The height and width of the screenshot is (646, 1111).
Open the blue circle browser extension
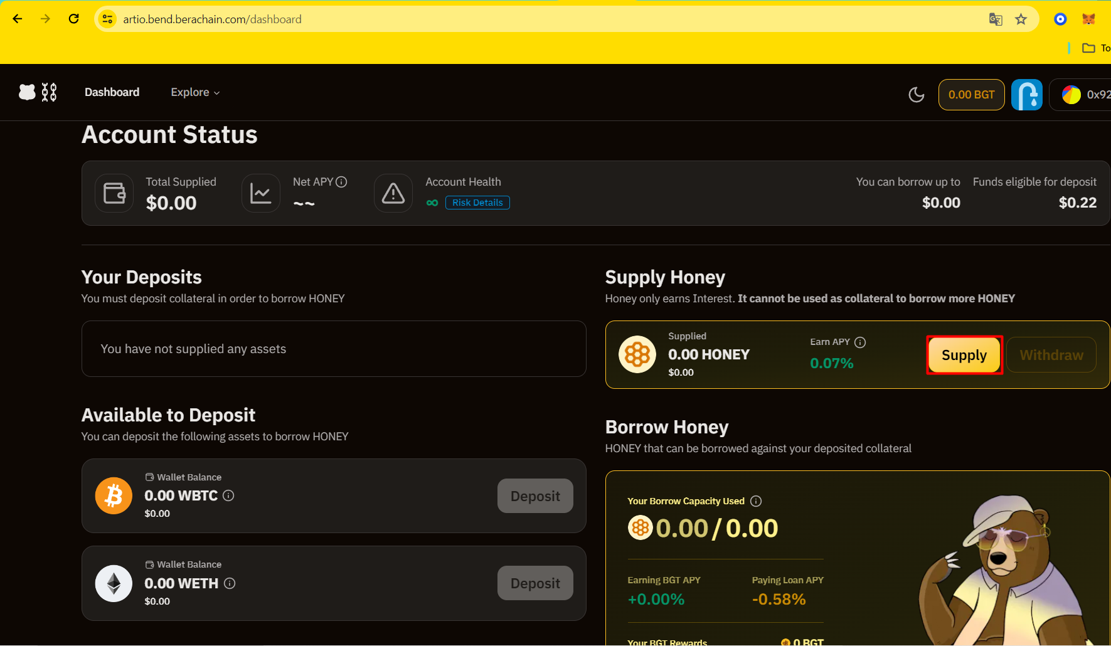(1060, 19)
